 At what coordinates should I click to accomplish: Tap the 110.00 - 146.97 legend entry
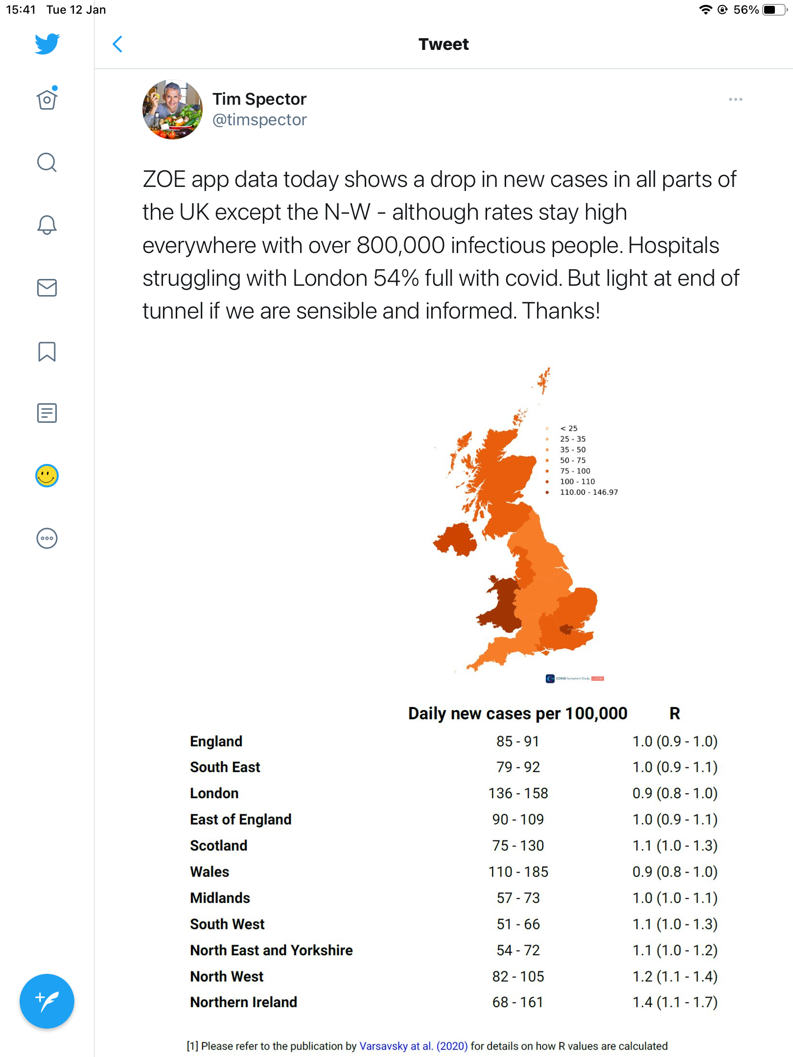point(589,492)
